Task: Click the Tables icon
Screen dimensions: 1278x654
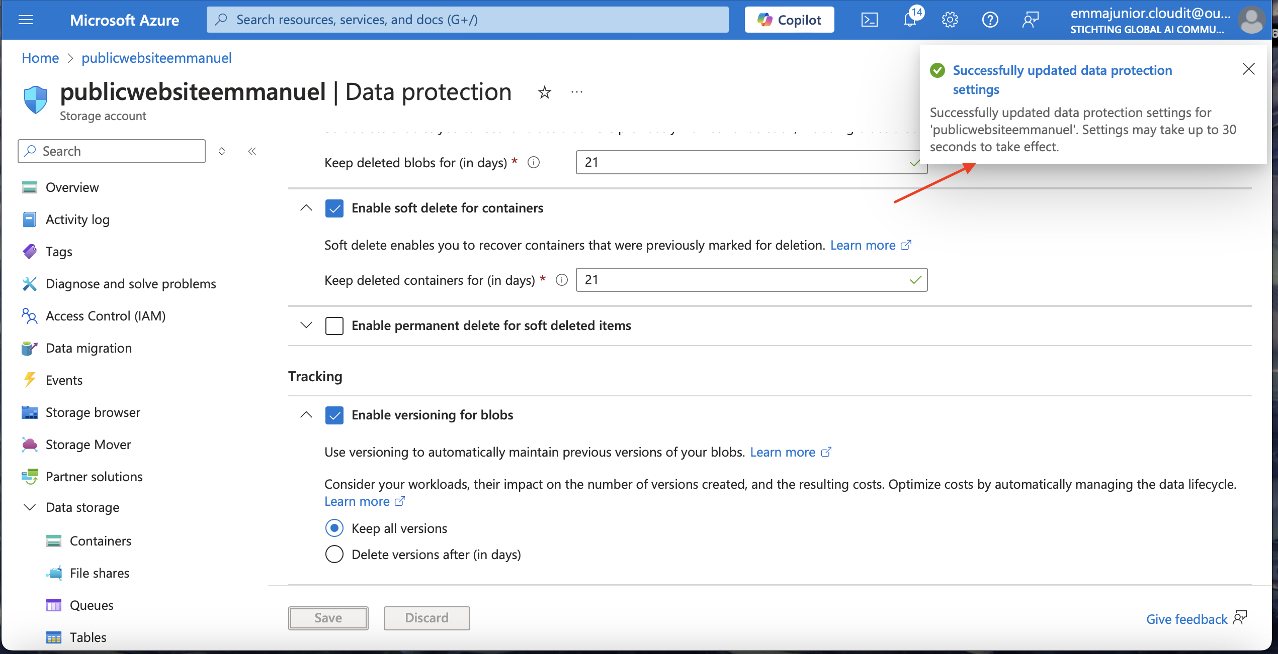Action: click(54, 637)
